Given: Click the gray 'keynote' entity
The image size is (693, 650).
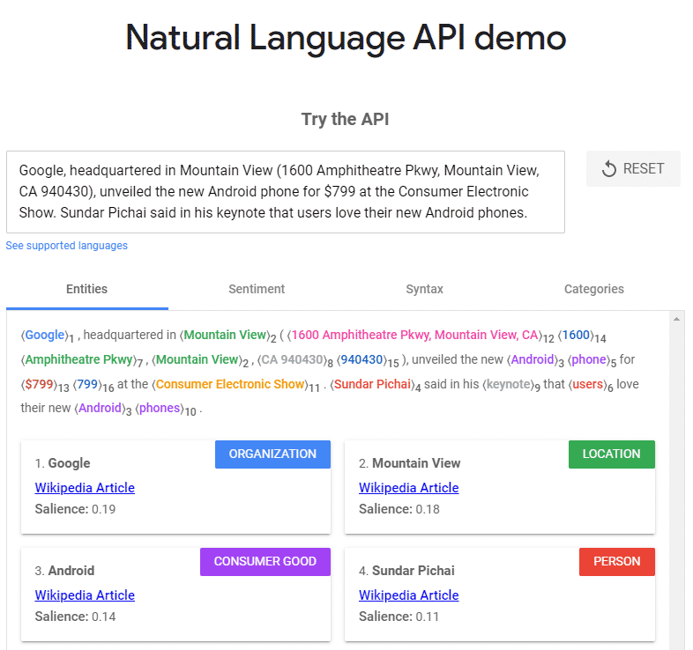Looking at the screenshot, I should [x=508, y=384].
